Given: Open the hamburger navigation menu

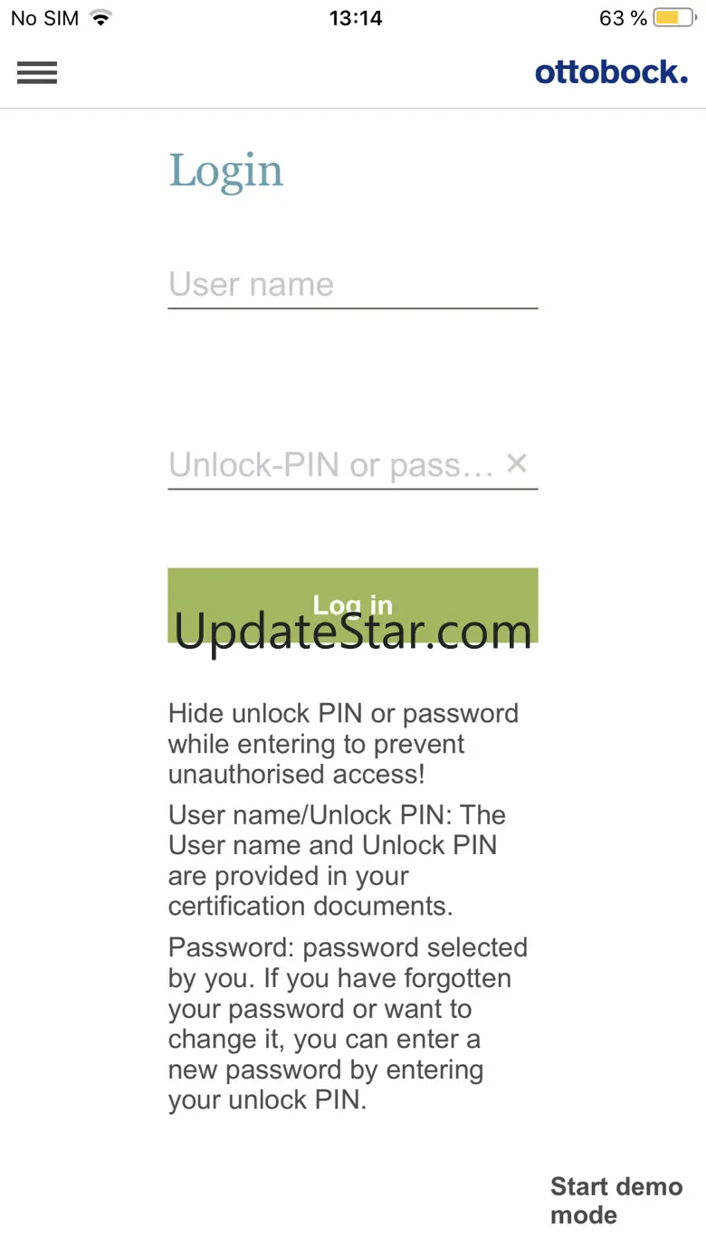Looking at the screenshot, I should pos(37,72).
